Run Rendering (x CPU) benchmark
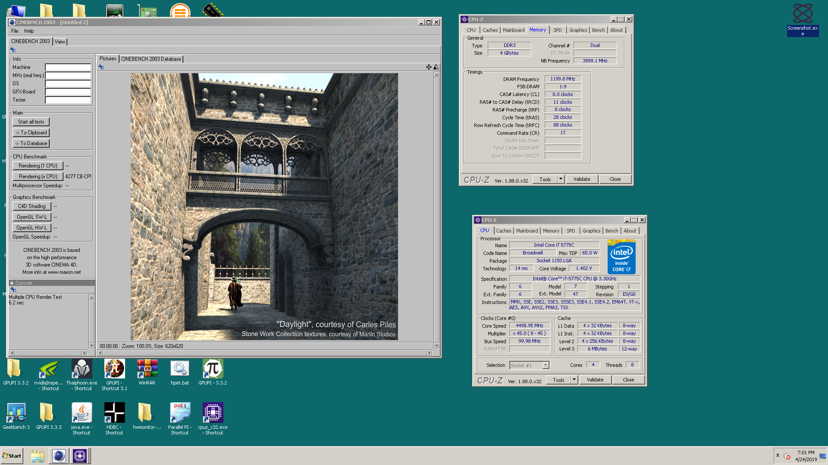Screen dimensions: 828x465 click(x=38, y=177)
